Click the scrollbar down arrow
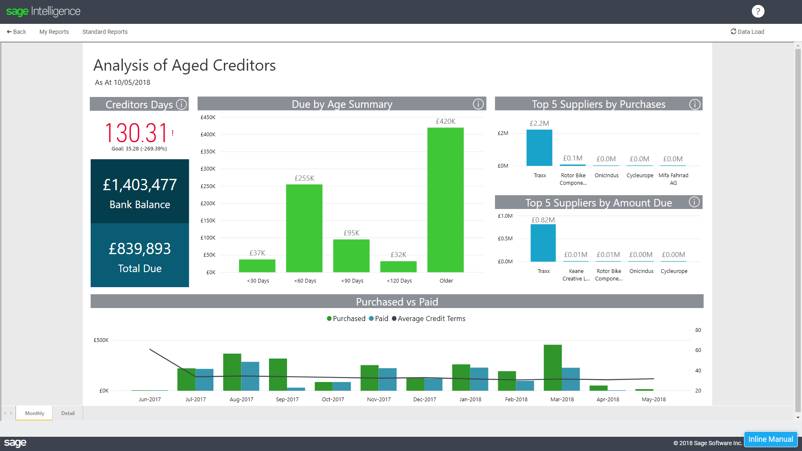This screenshot has width=802, height=451. (x=798, y=417)
